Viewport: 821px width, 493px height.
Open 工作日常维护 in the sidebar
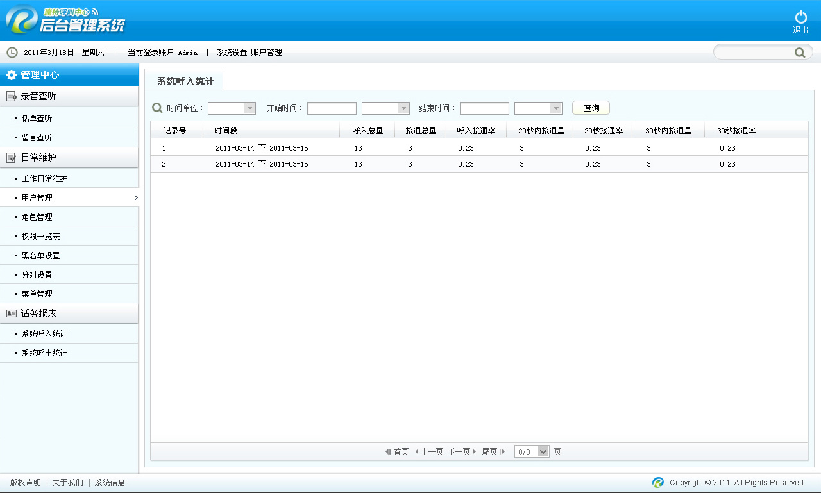tap(69, 179)
